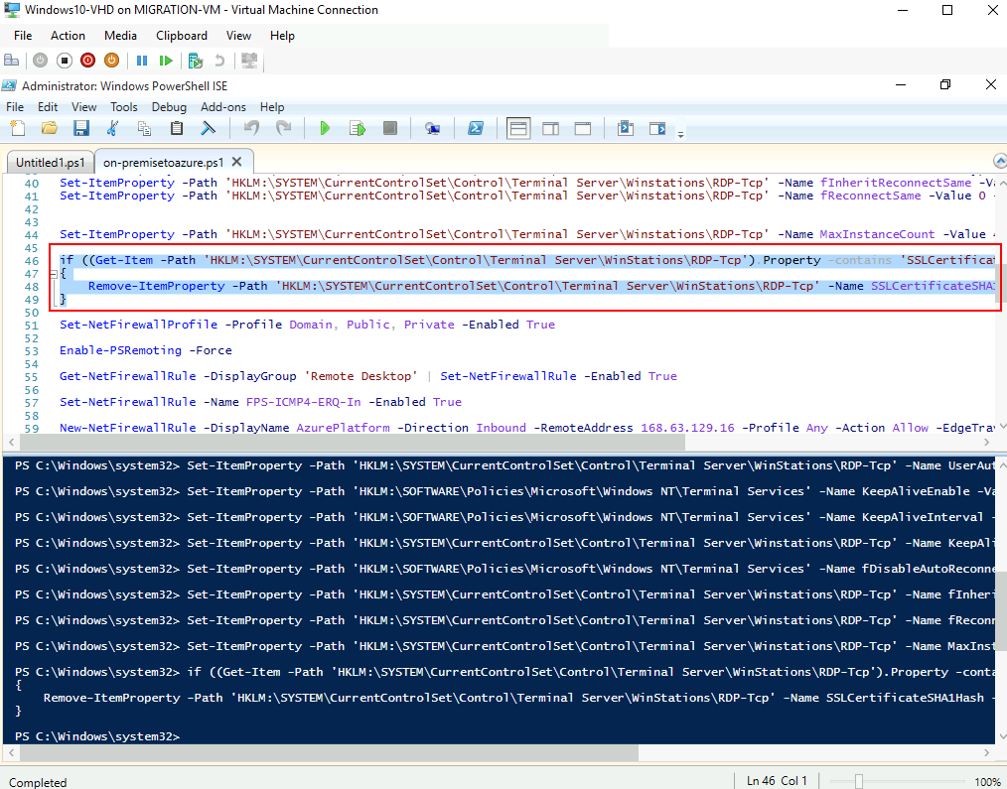Clear the console pane
The height and width of the screenshot is (789, 1007).
click(x=209, y=128)
